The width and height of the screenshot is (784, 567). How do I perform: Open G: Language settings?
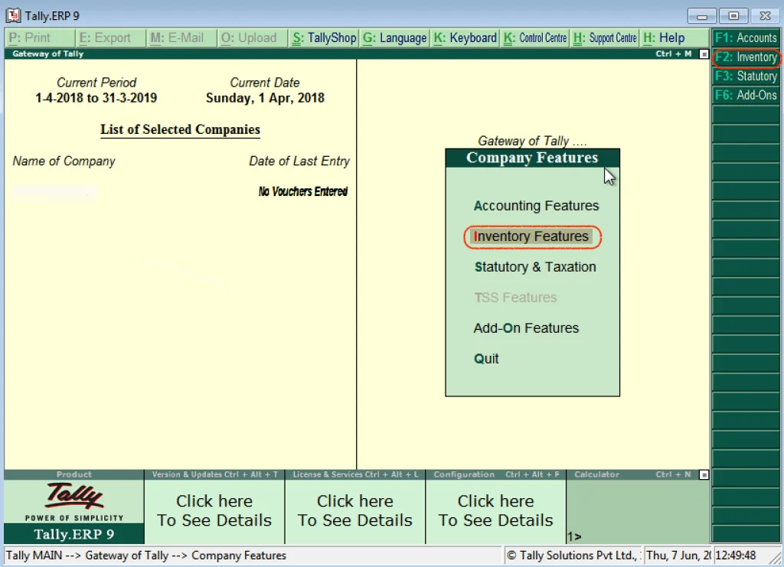tap(394, 38)
